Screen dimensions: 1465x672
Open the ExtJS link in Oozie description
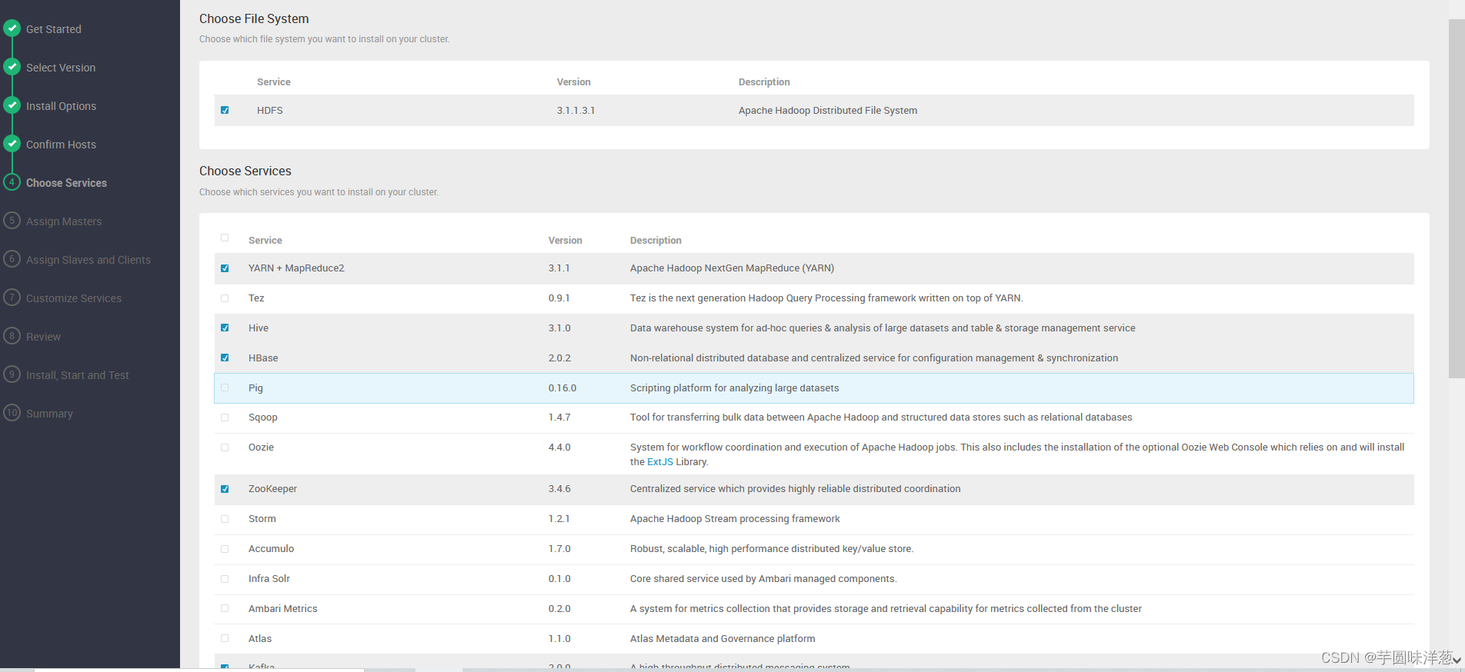point(660,462)
